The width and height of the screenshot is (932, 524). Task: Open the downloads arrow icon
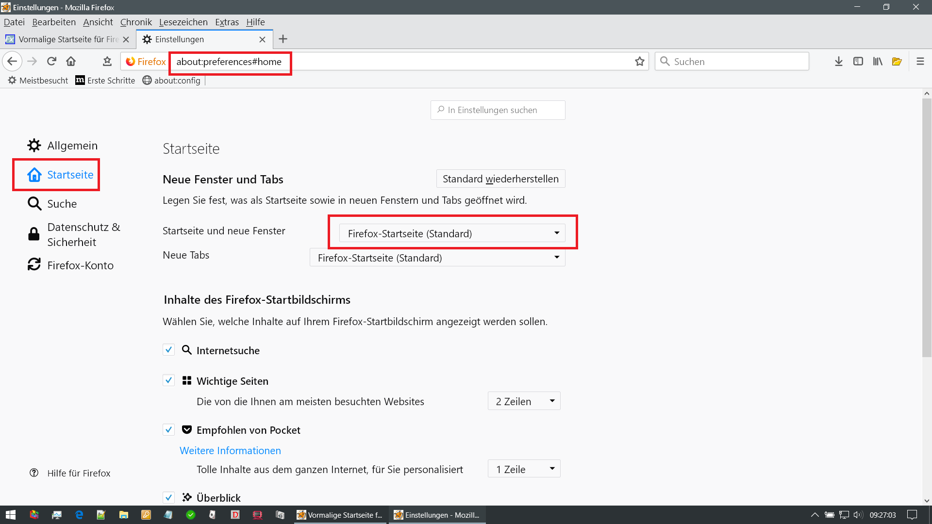point(838,62)
